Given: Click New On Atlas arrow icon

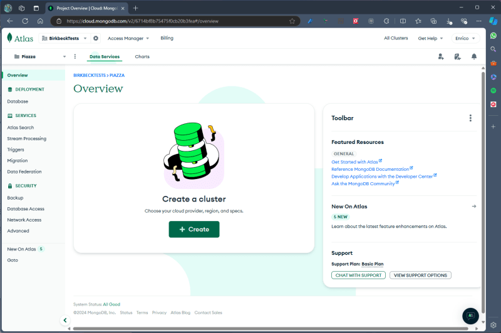Looking at the screenshot, I should click(x=474, y=207).
